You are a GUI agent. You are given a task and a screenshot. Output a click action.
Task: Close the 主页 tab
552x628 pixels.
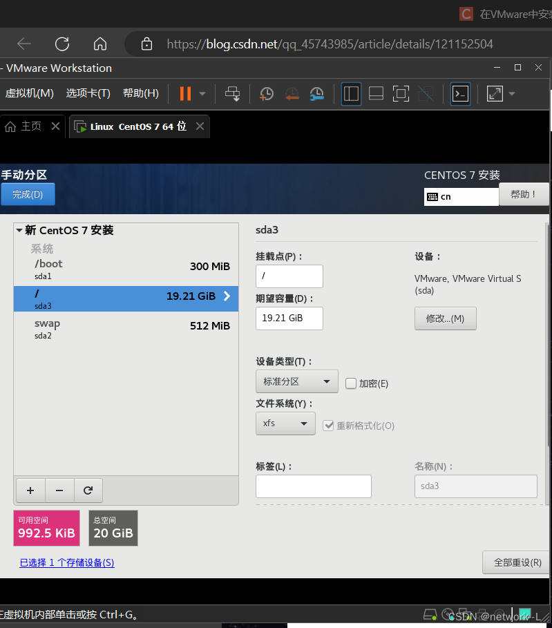[x=56, y=126]
